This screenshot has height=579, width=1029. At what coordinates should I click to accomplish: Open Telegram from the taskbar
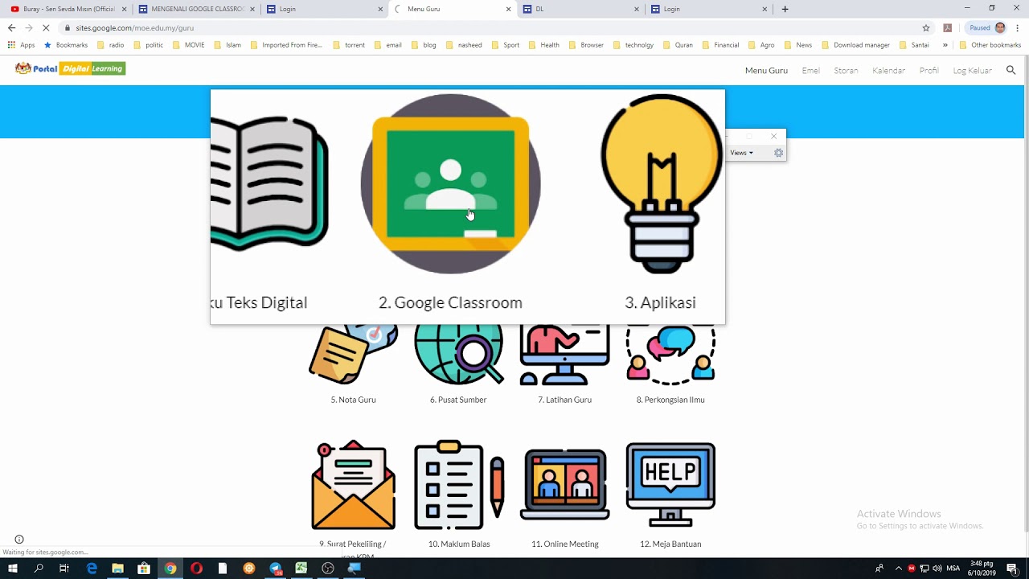[275, 569]
